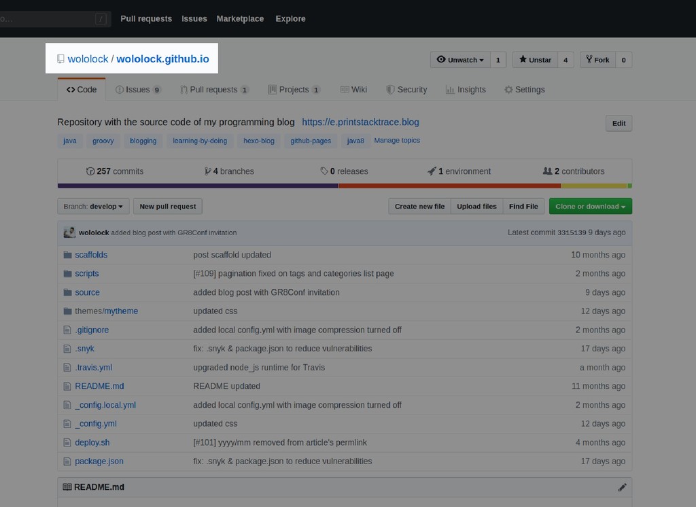Click the star count 4
This screenshot has height=507, width=696.
point(565,60)
